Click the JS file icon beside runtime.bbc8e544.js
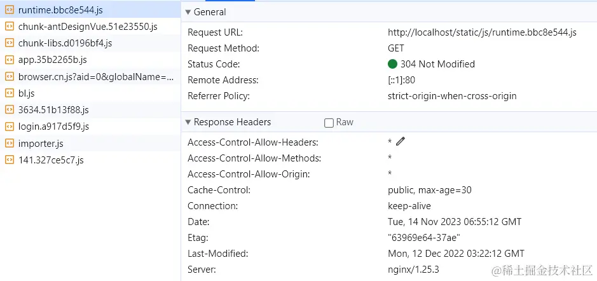This screenshot has height=281, width=597. 9,10
